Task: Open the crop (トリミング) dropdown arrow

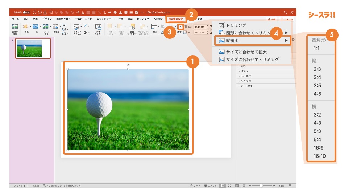Action: click(181, 27)
